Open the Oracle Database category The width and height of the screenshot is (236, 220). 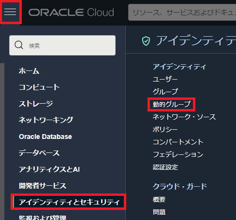(45, 137)
